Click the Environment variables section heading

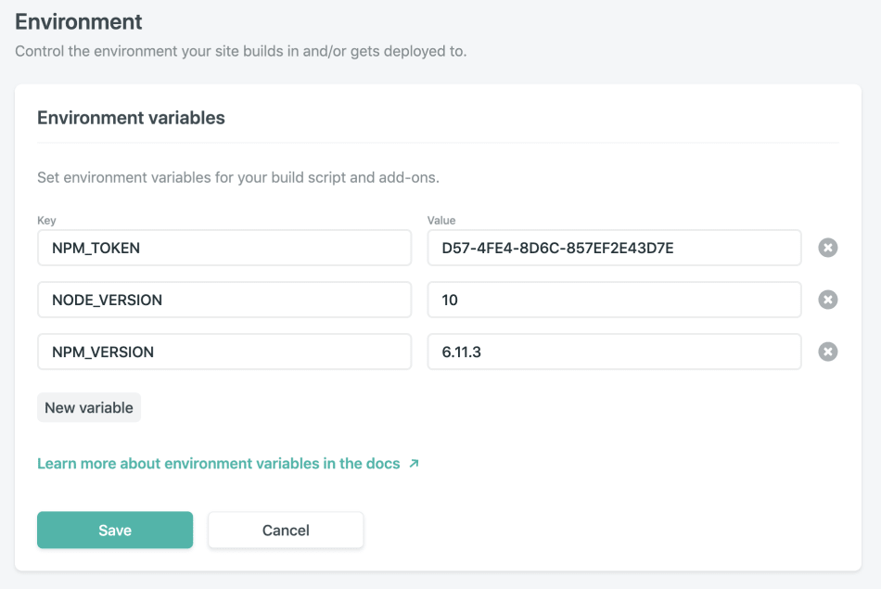point(131,118)
